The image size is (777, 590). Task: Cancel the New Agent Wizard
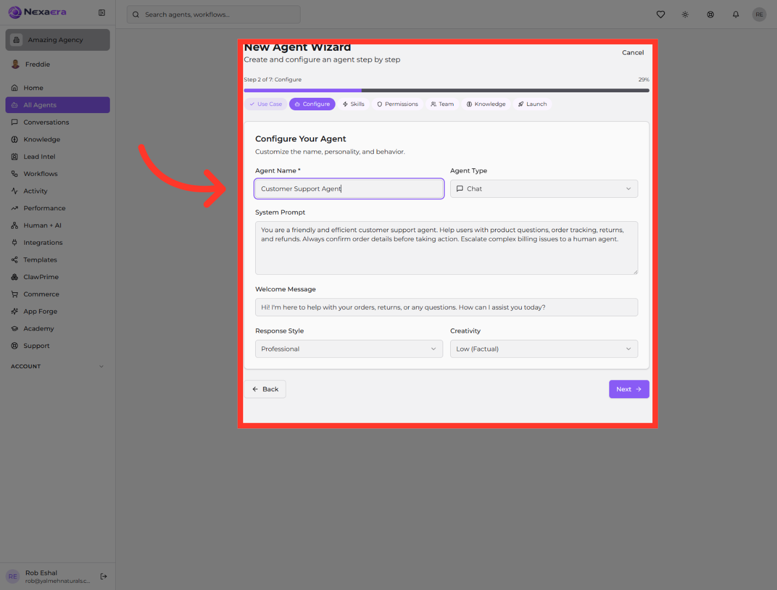click(633, 53)
